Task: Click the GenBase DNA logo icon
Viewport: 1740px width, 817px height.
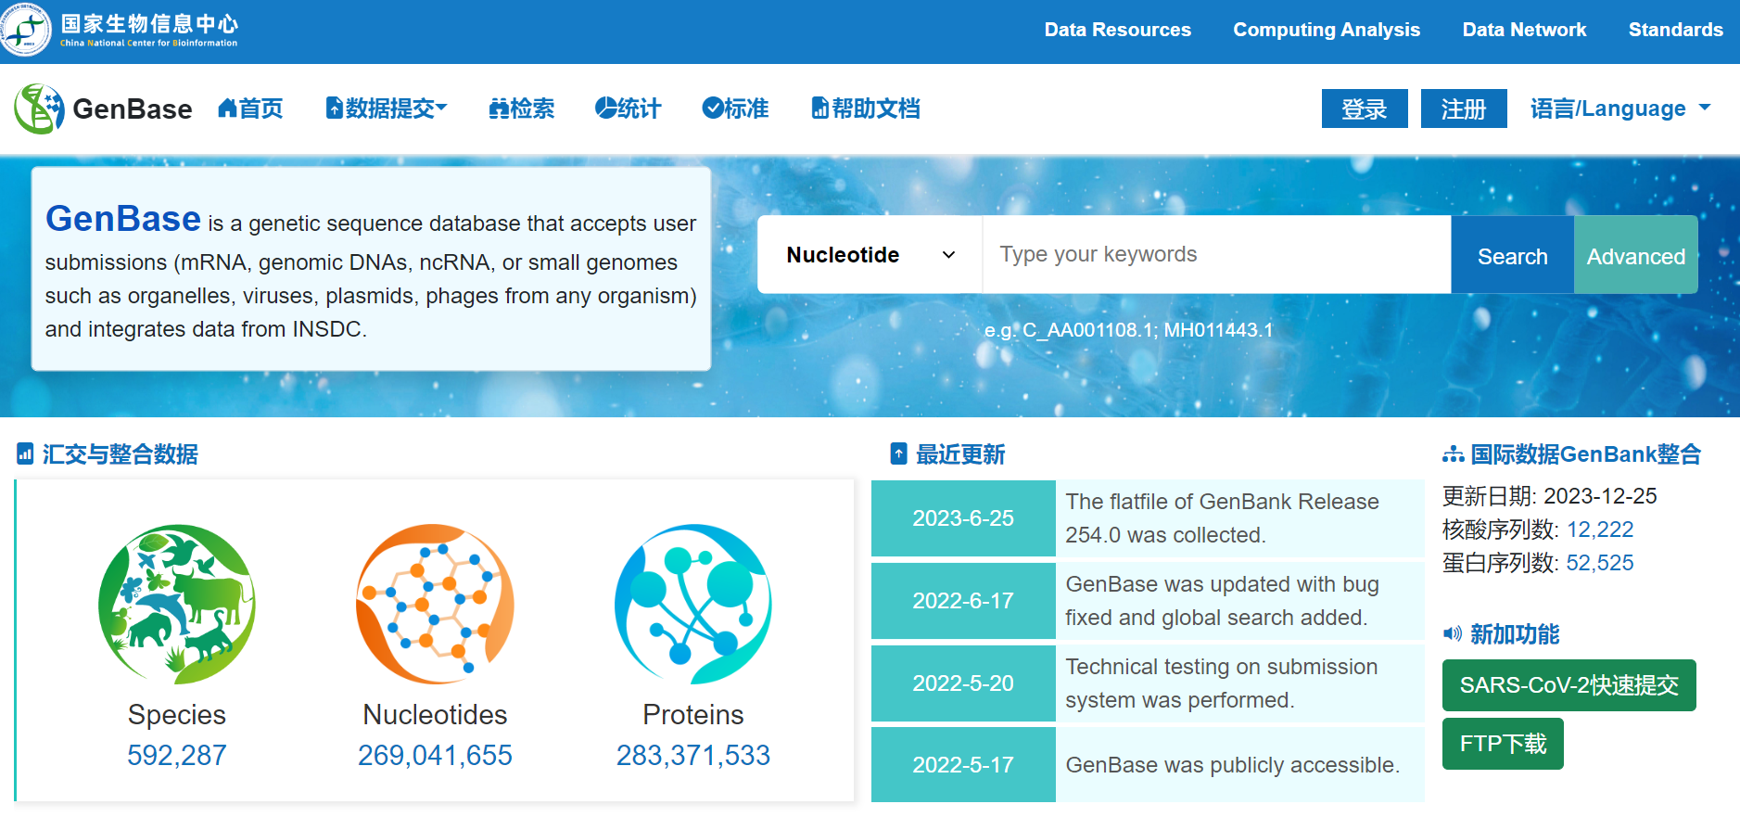Action: pos(39,109)
